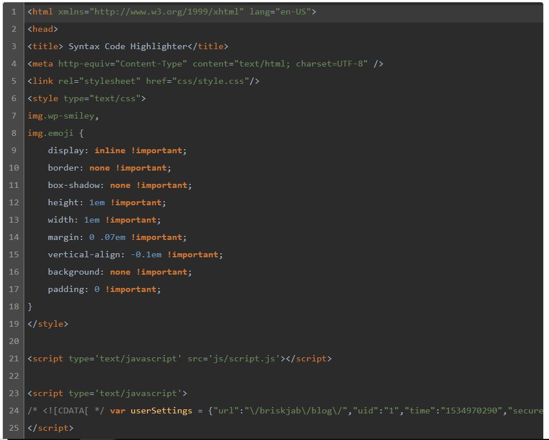Viewport: 549px width, 440px height.
Task: Click the href value "css/style.css"
Action: tap(210, 82)
